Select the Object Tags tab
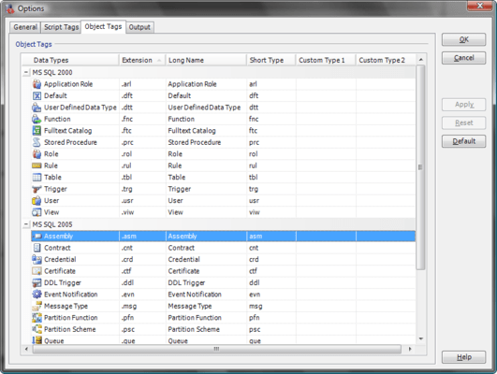This screenshot has height=374, width=497. pyautogui.click(x=103, y=26)
